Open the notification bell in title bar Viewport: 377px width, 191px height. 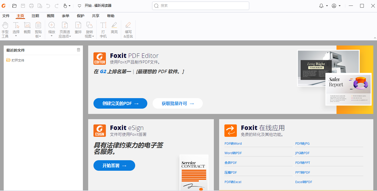[321, 6]
